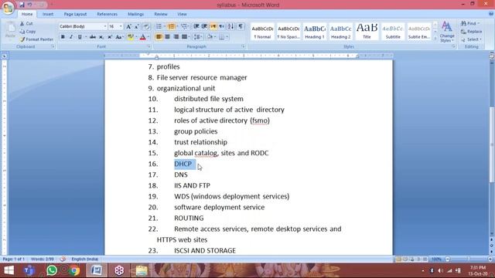Open the Change Styles dropdown
Image resolution: width=495 pixels, height=278 pixels.
[x=447, y=32]
